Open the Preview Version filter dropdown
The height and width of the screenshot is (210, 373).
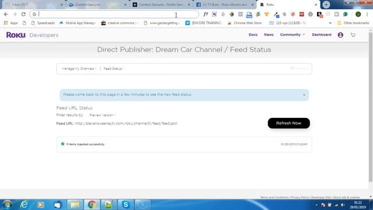tap(103, 116)
